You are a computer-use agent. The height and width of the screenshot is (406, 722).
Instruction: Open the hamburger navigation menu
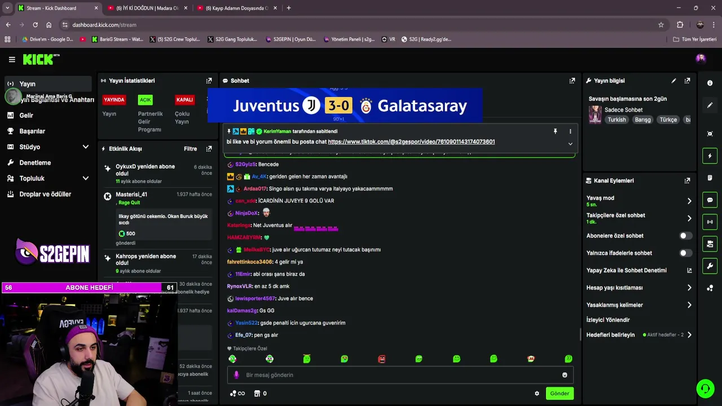[x=12, y=59]
